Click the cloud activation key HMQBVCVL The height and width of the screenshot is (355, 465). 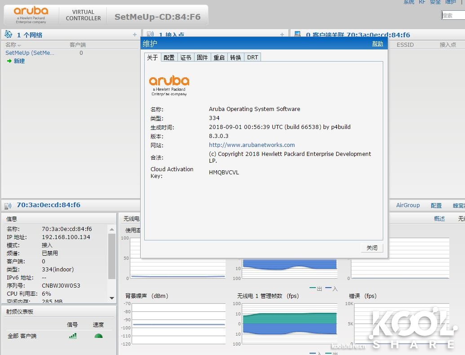pyautogui.click(x=224, y=172)
